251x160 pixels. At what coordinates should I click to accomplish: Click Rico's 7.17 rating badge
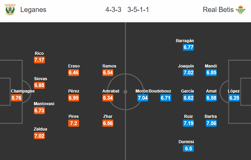(x=39, y=60)
